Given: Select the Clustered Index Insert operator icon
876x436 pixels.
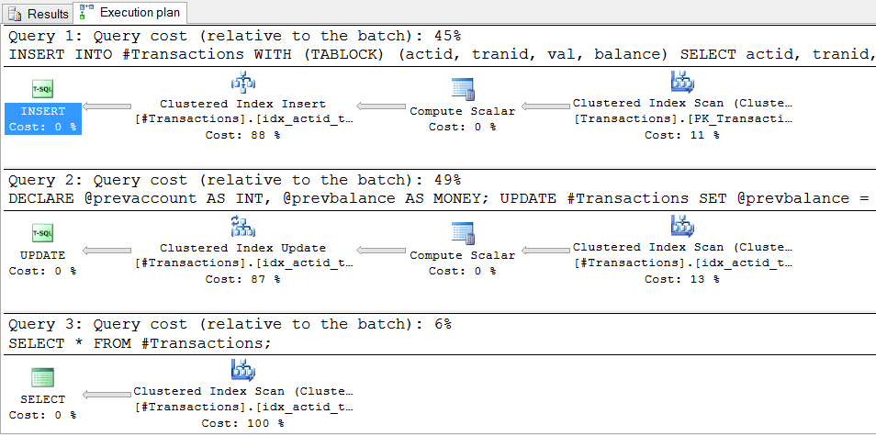Looking at the screenshot, I should click(243, 84).
